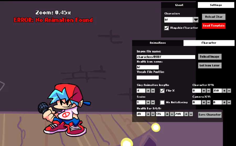Enable the No Antialiasing checkbox
Image resolution: width=236 pixels, height=146 pixels.
pyautogui.click(x=162, y=102)
